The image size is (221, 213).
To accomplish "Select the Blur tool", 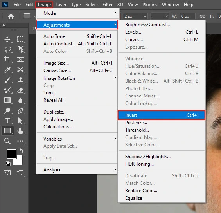I will point(20,100).
